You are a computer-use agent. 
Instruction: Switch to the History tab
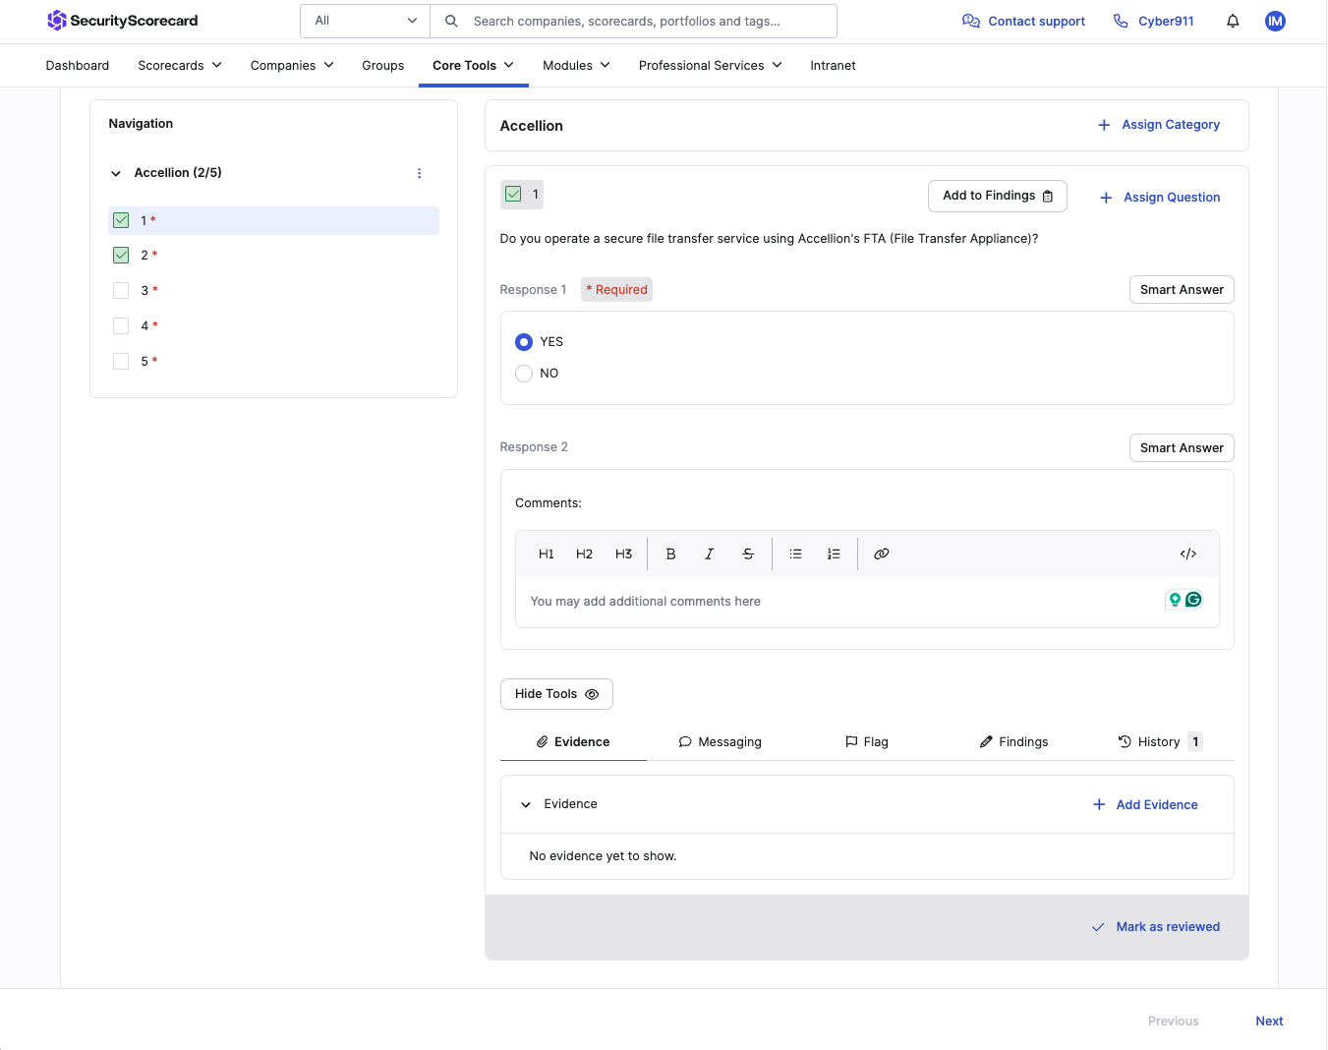tap(1160, 742)
